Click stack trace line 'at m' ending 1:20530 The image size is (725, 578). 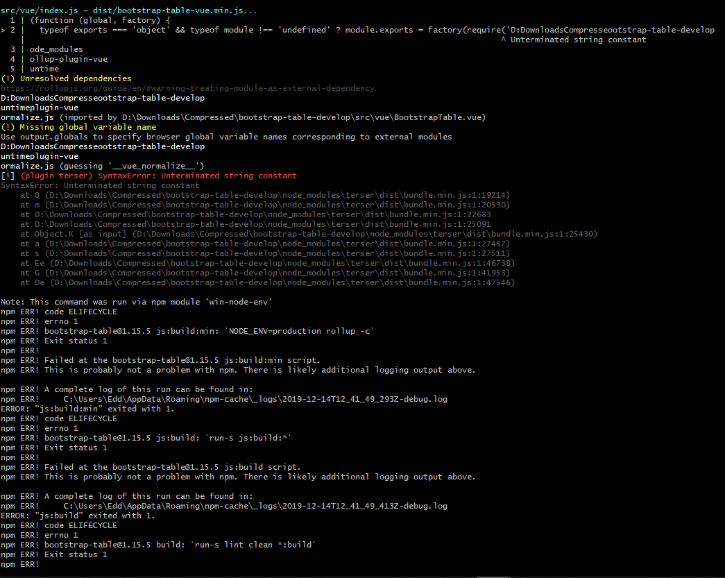[265, 205]
